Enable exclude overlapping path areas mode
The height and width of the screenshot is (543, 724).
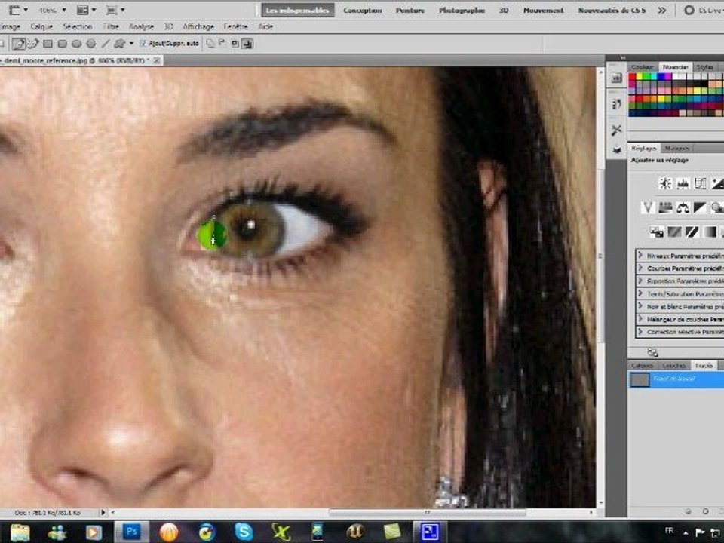point(247,44)
